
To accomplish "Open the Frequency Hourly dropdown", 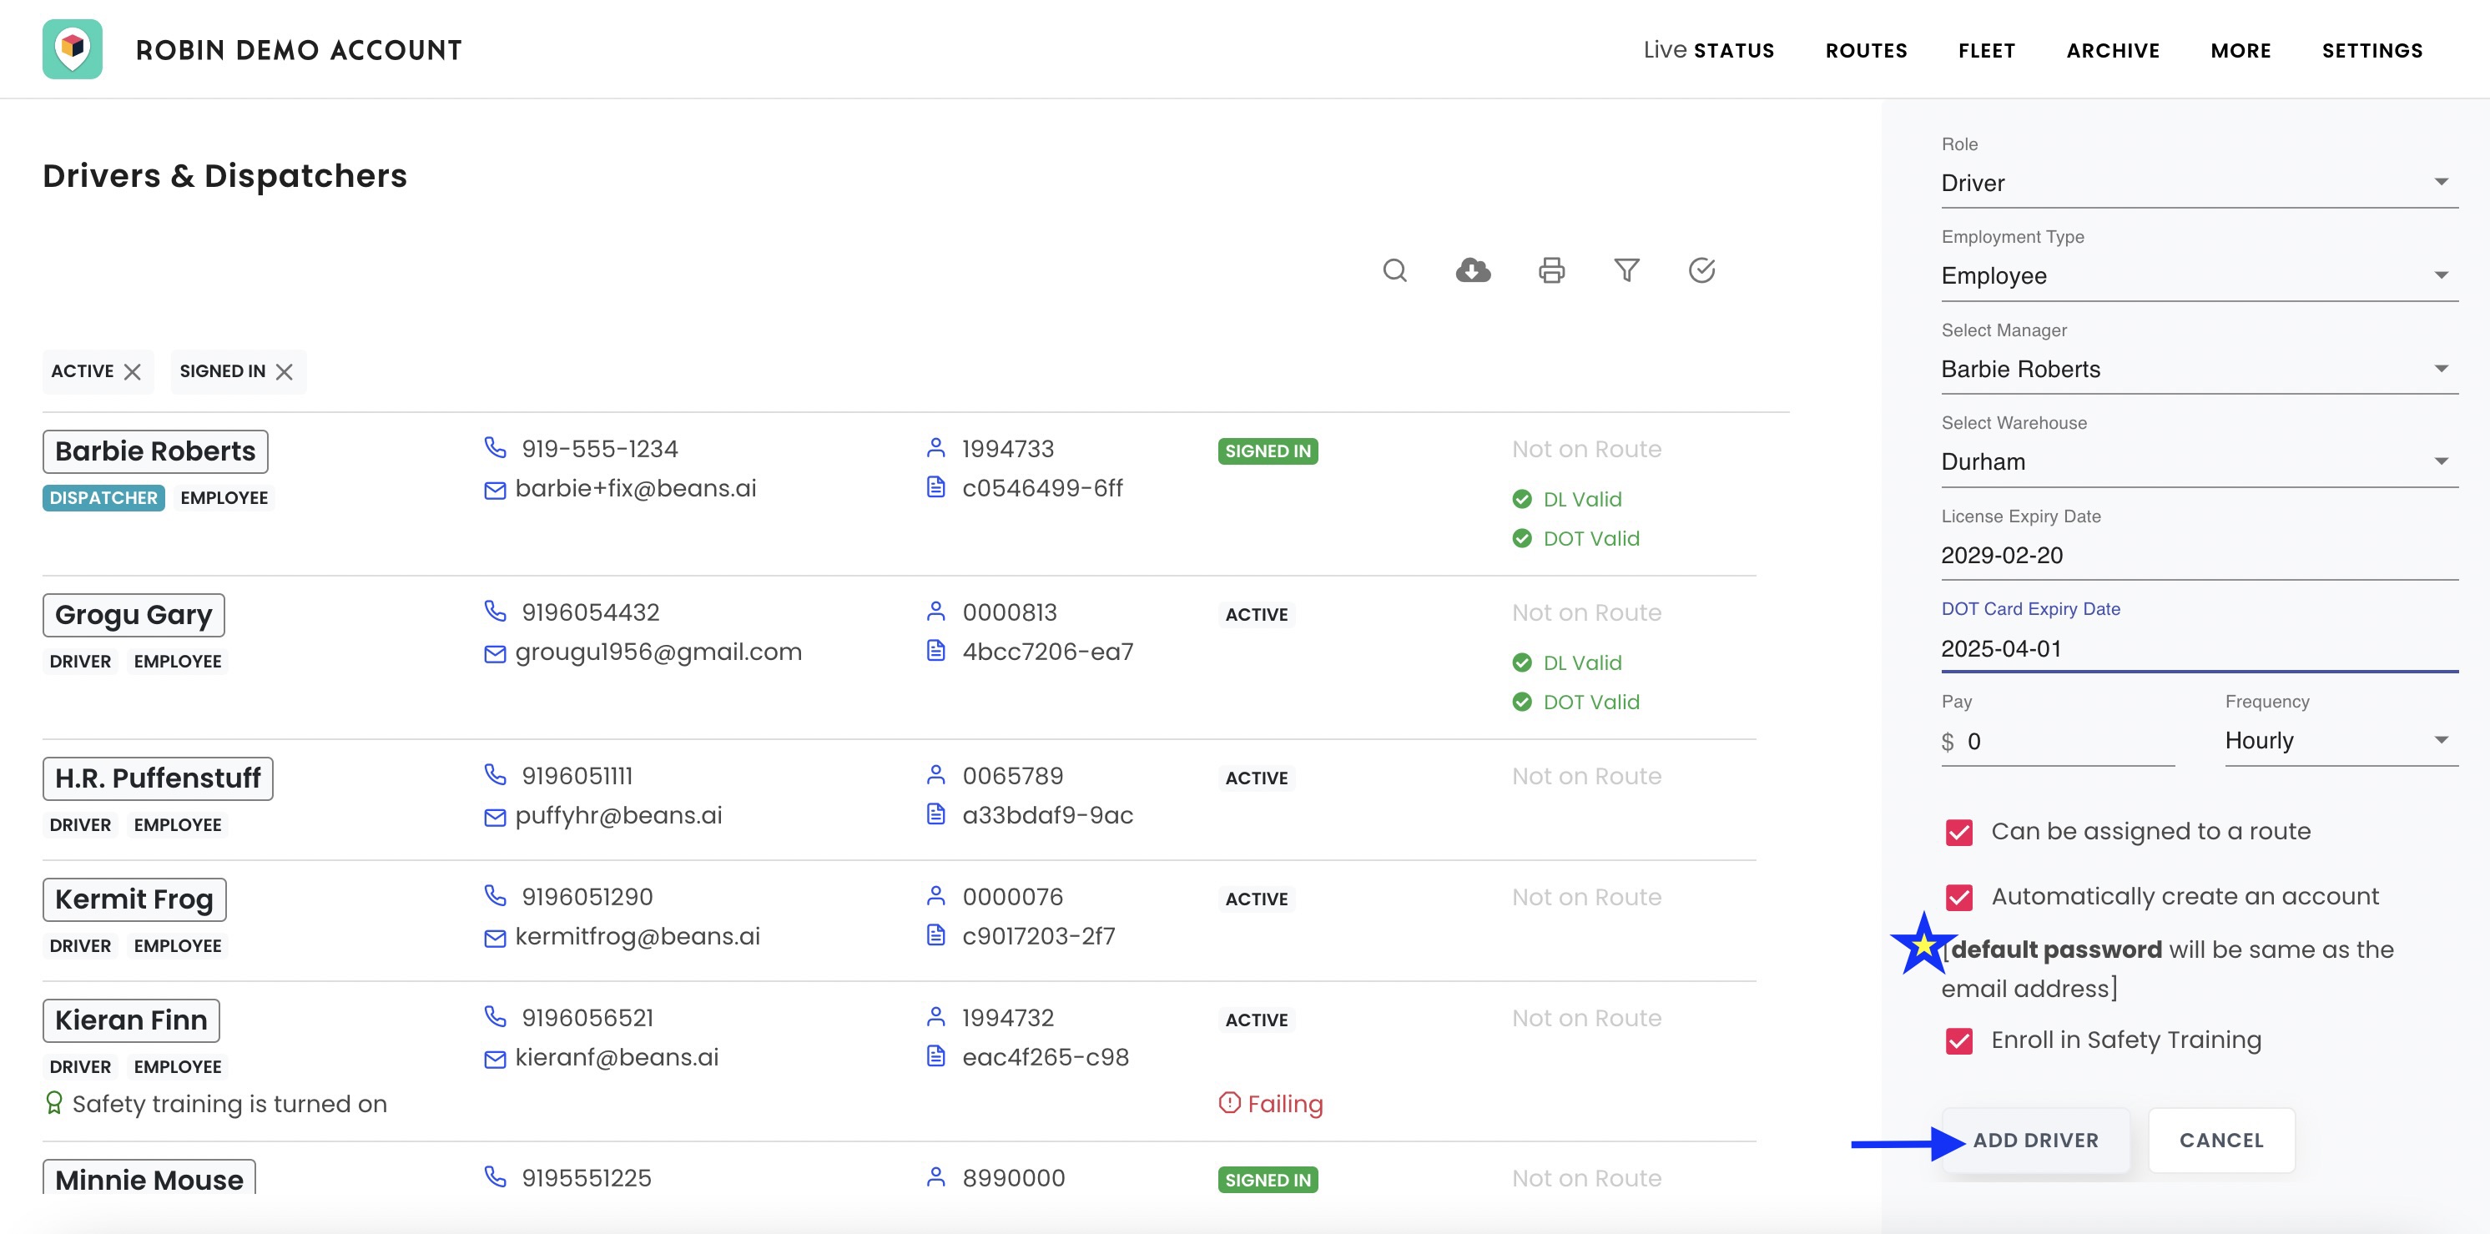I will (2341, 741).
